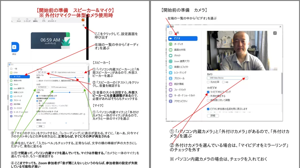Select プロフィール icon in video settings sidebar
This screenshot has height=168, width=300.
171,78
